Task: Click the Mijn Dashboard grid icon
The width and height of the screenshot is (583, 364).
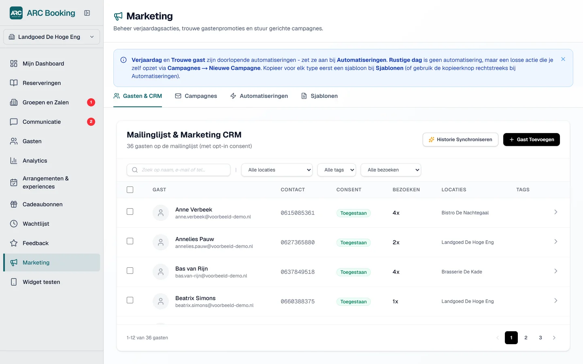Action: click(x=14, y=63)
